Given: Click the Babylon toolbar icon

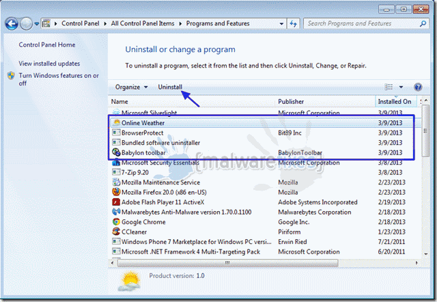Looking at the screenshot, I should coord(116,152).
